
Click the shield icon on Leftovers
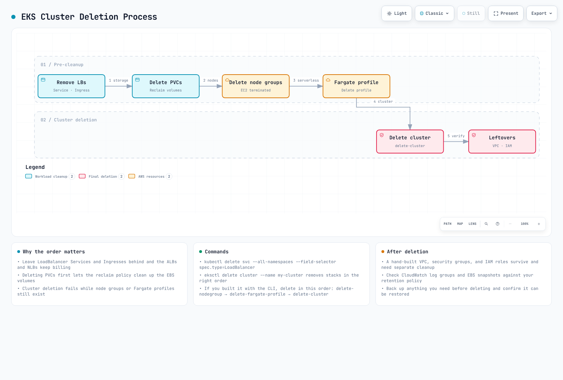click(474, 135)
